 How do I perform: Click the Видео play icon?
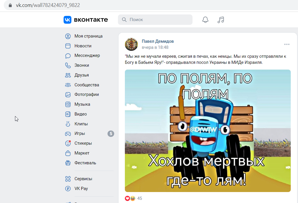(68, 114)
